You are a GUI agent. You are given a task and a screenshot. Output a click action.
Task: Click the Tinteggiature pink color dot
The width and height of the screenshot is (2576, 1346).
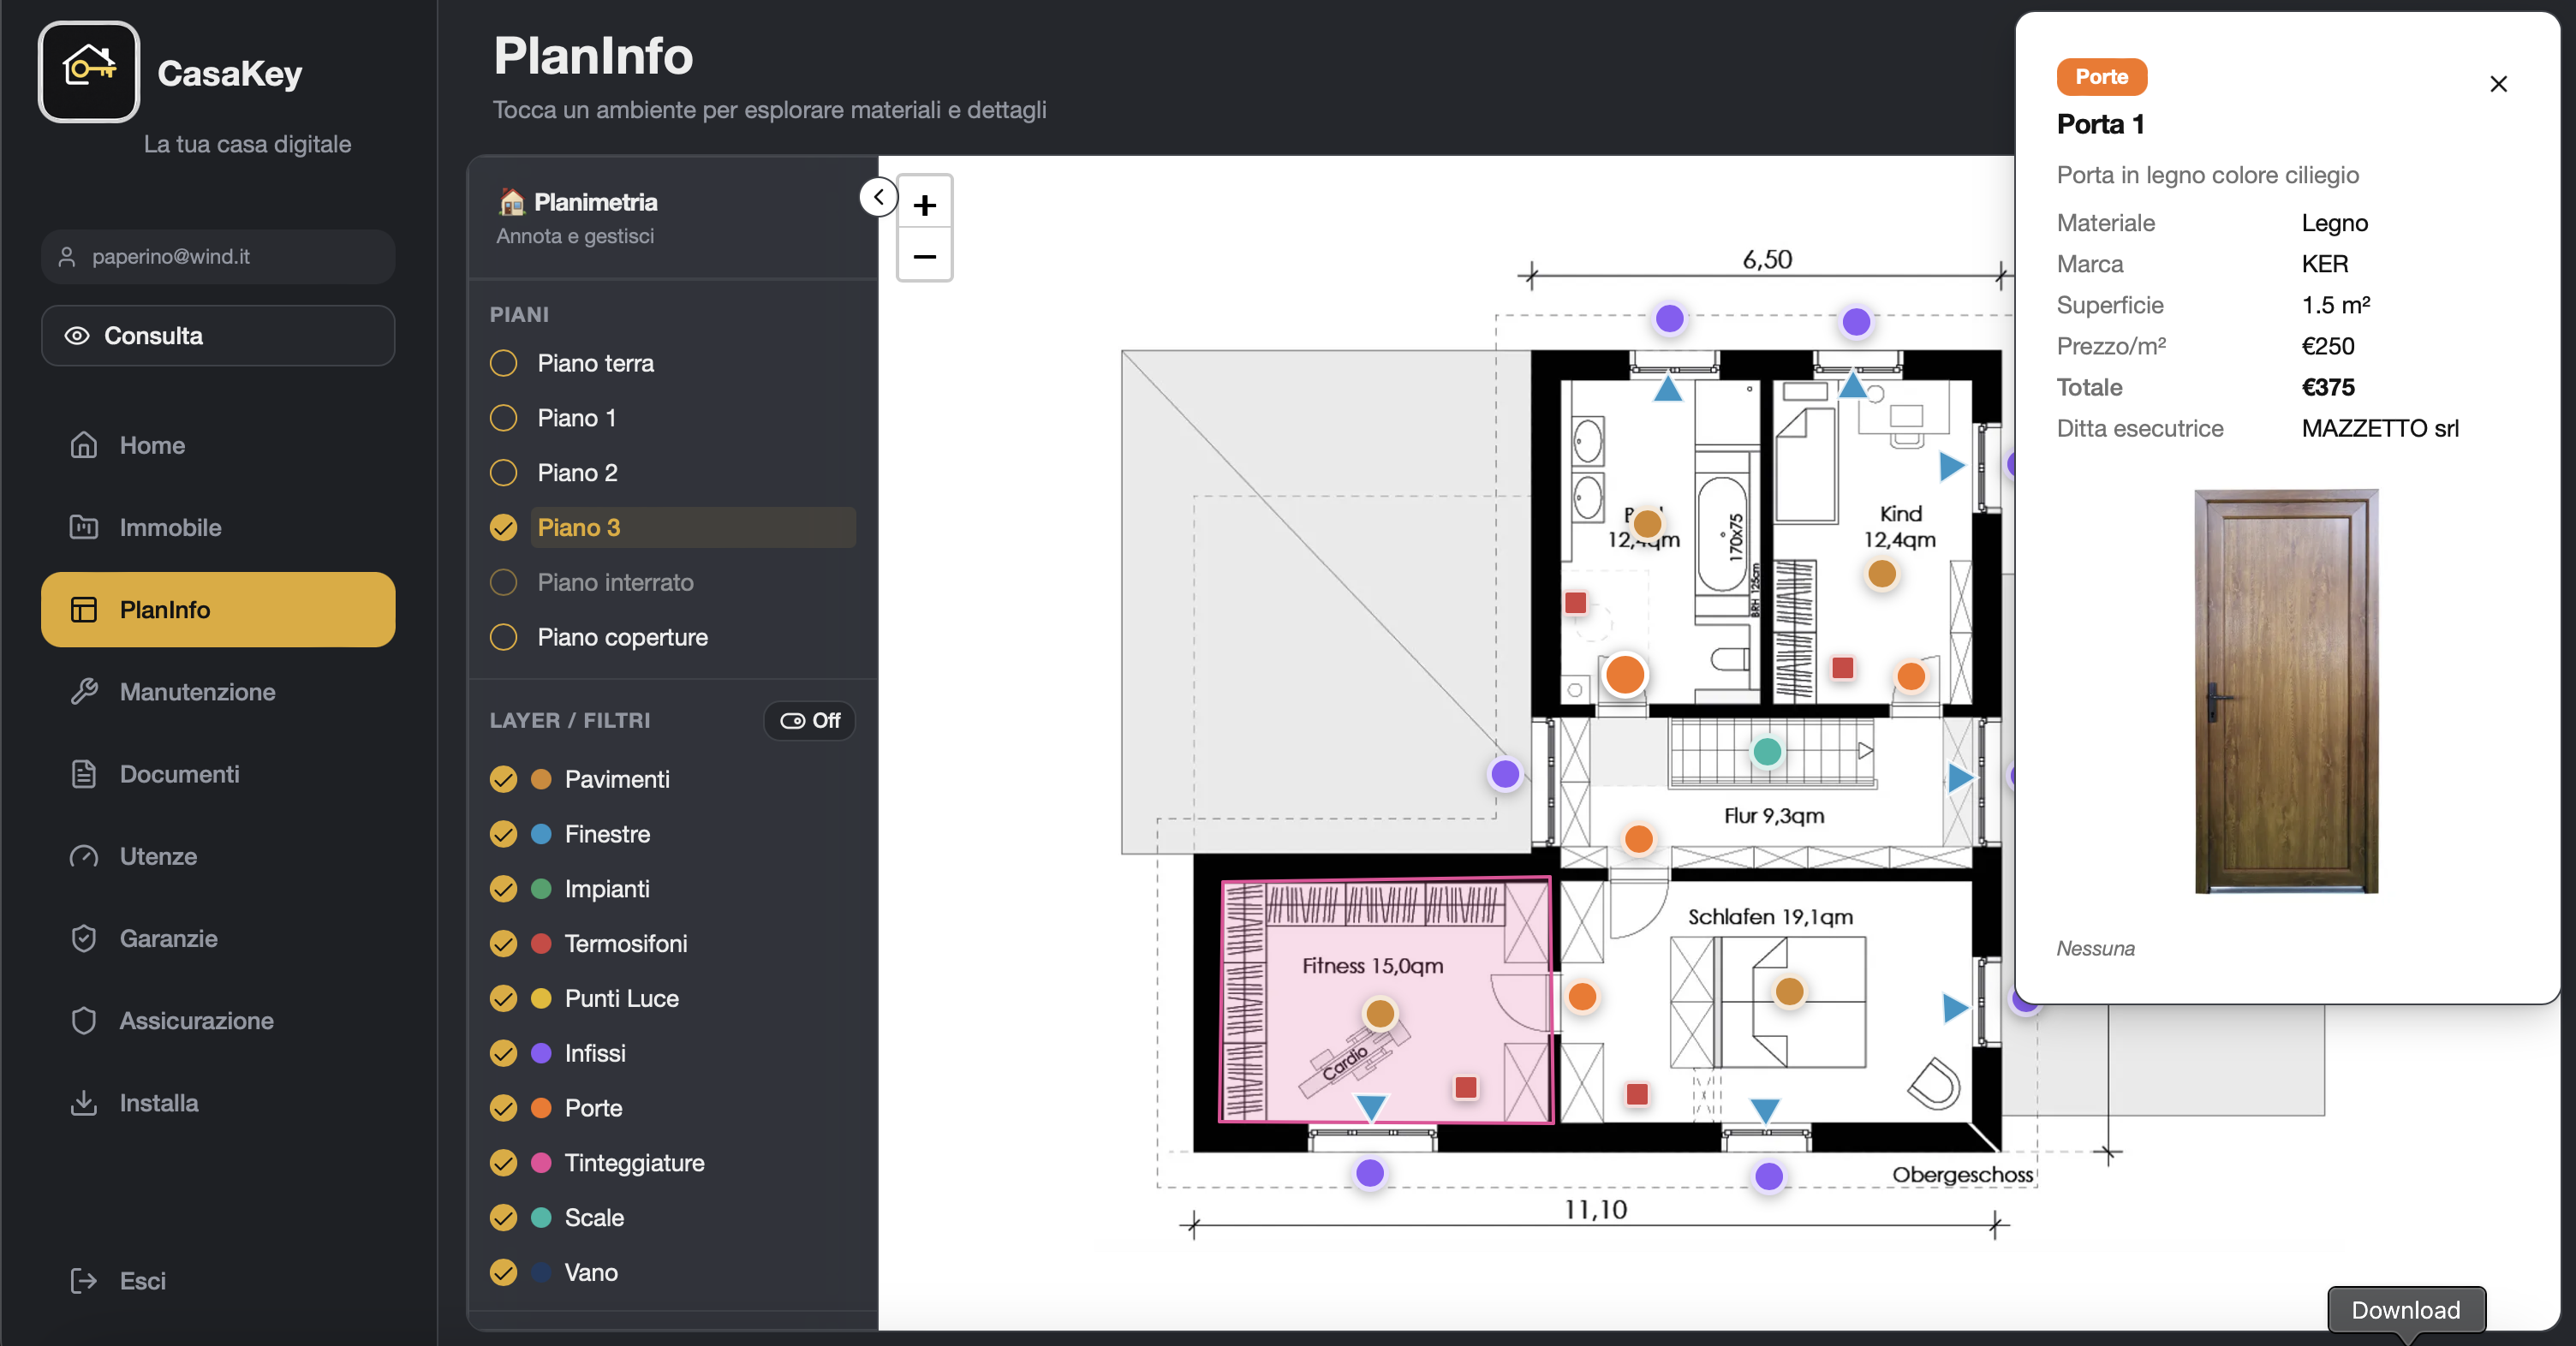coord(541,1163)
